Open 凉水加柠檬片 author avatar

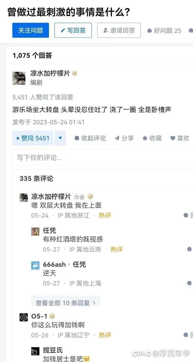click(19, 78)
